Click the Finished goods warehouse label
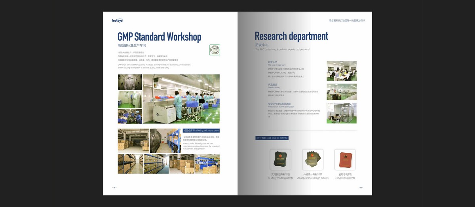The image size is (475, 207). (x=201, y=131)
